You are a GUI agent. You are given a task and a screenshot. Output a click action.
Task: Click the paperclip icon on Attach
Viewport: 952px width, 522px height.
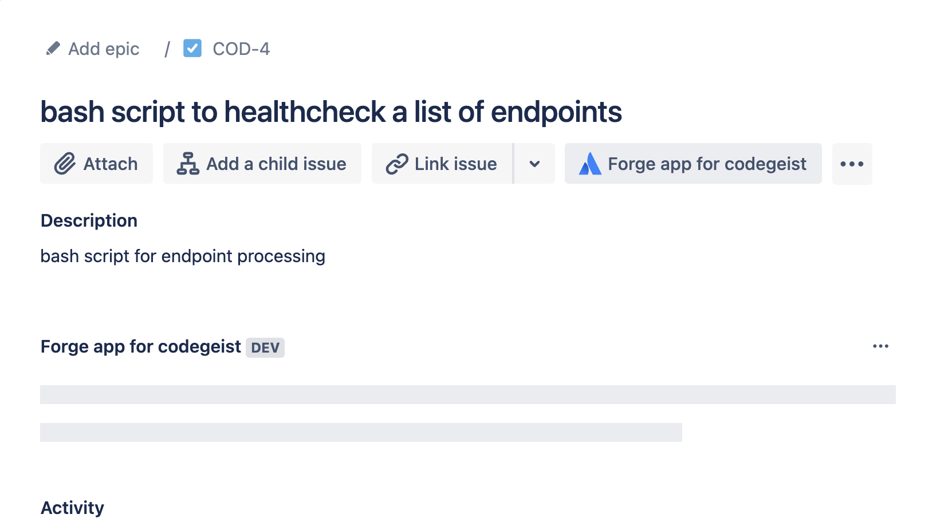pos(65,164)
